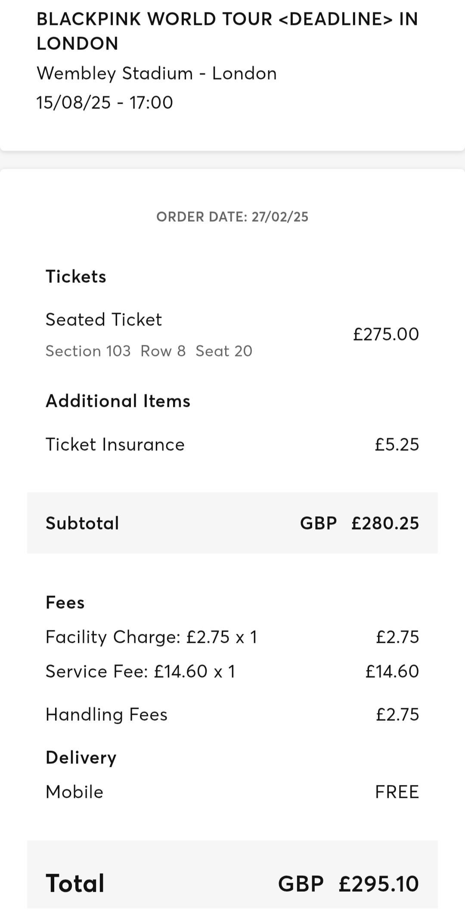465x911 pixels.
Task: Select the Ticket Insurance item
Action: pos(115,444)
